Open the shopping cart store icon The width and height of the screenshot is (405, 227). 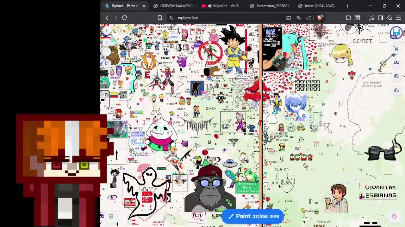click(396, 49)
